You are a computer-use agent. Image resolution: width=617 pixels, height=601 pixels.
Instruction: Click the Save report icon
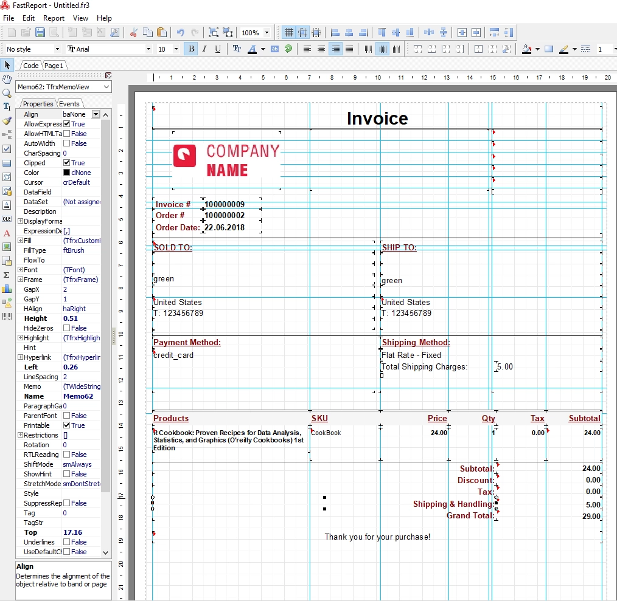[x=40, y=33]
